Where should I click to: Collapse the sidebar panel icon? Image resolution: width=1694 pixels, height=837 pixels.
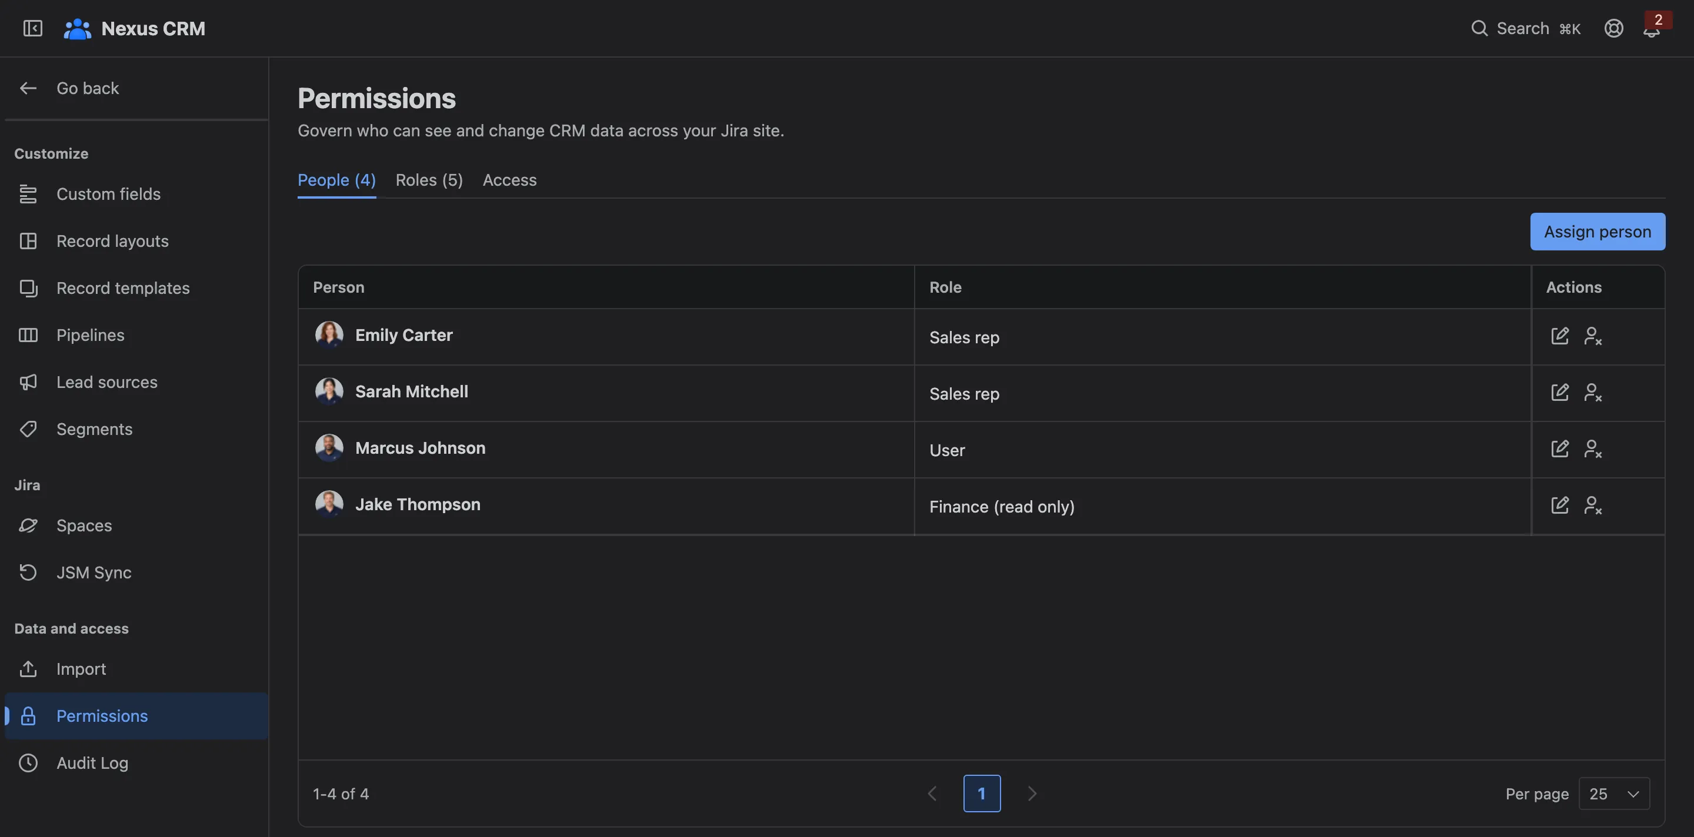point(33,28)
